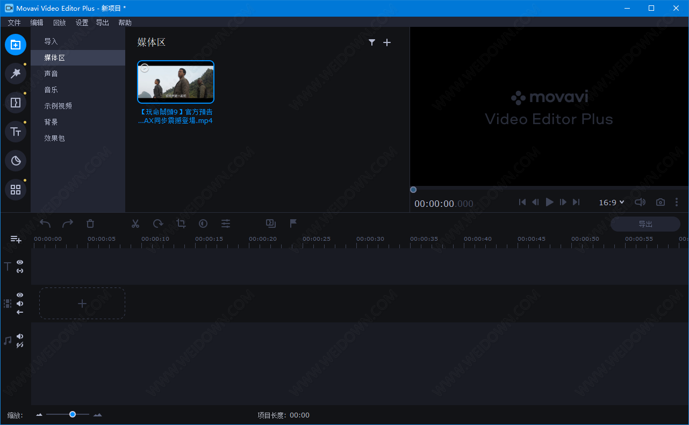Open the Titles text panel icon
The image size is (689, 425).
point(16,132)
